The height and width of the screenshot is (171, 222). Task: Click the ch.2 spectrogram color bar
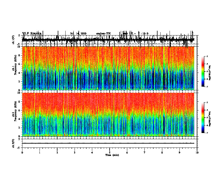tap(203, 118)
